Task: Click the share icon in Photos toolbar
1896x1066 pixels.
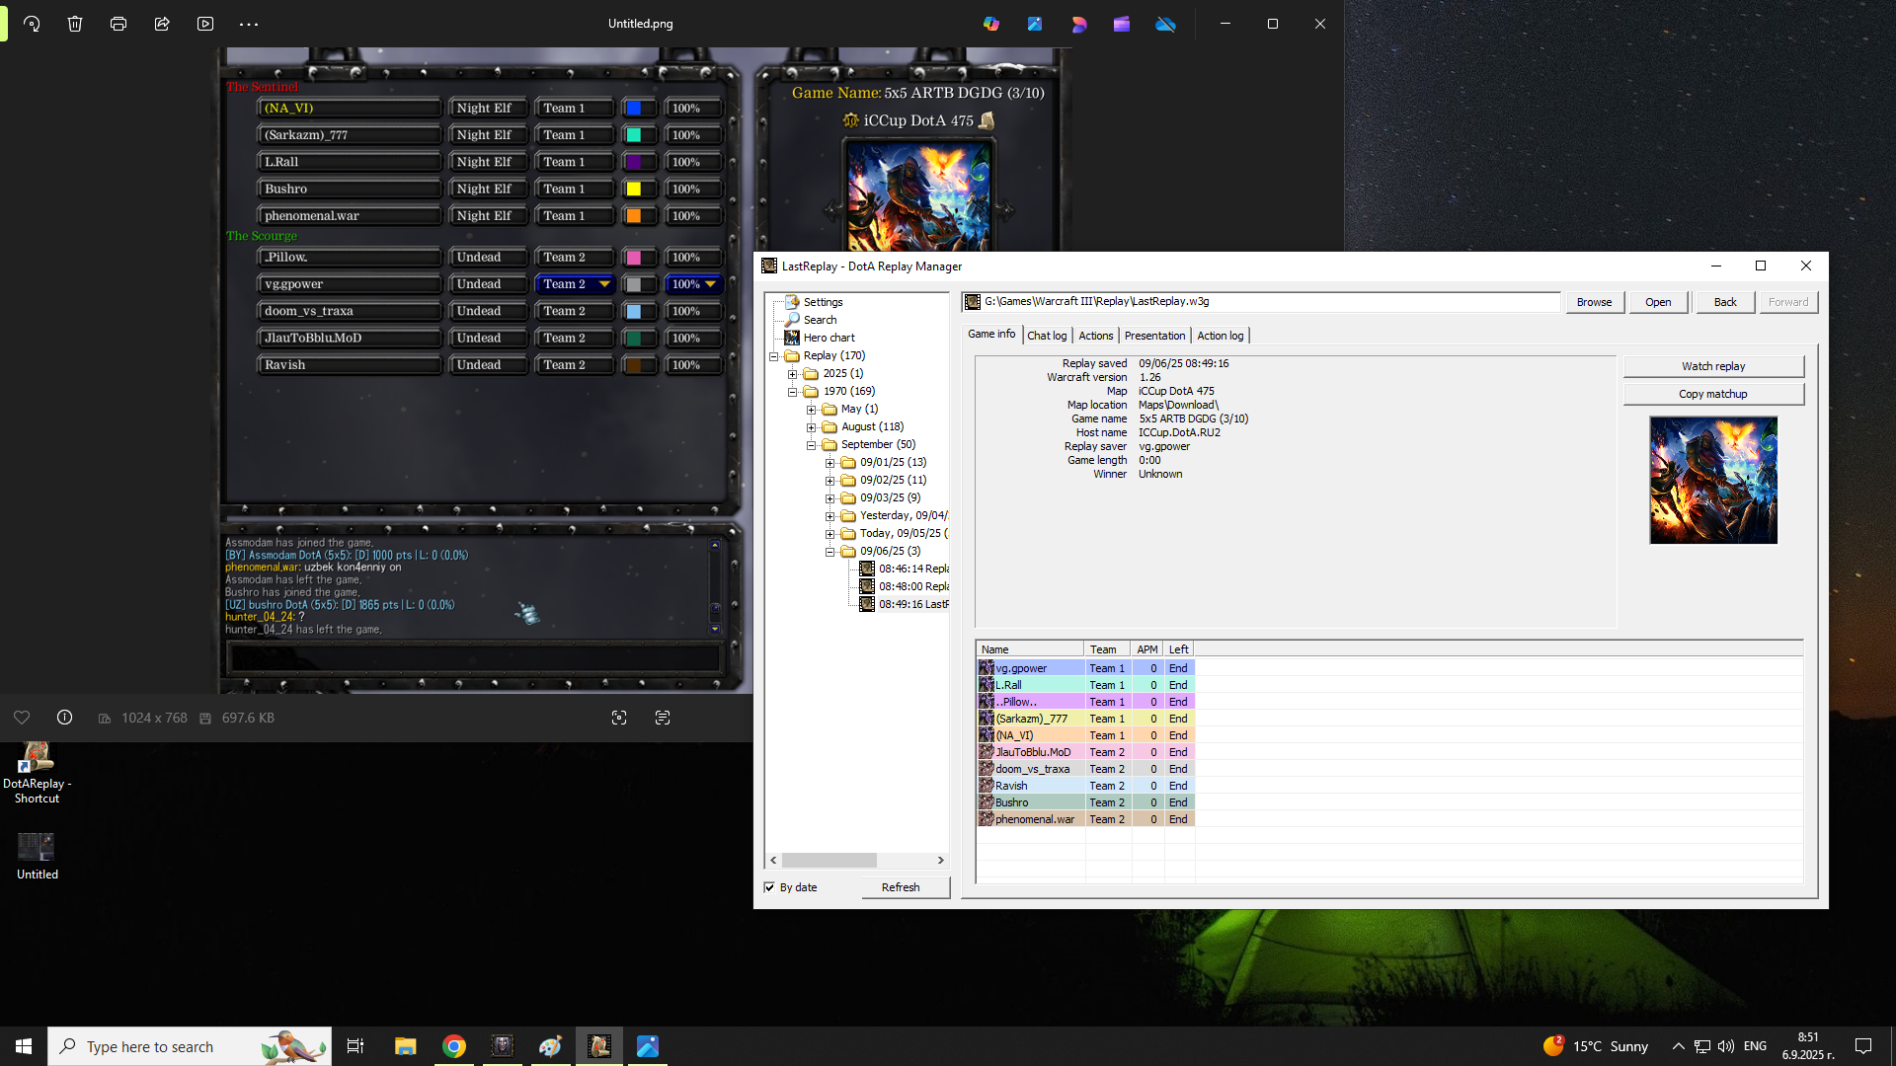Action: (162, 24)
